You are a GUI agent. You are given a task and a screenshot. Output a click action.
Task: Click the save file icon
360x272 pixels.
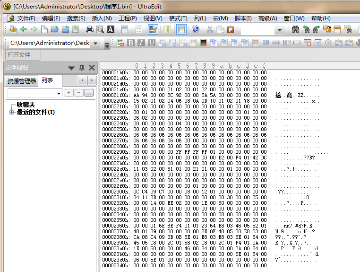[76, 29]
